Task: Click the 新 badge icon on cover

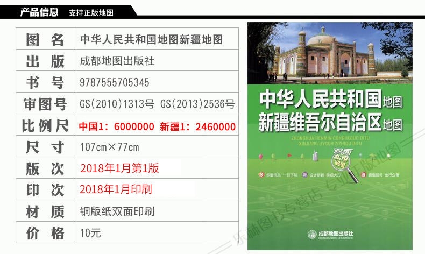Action: coord(305,175)
